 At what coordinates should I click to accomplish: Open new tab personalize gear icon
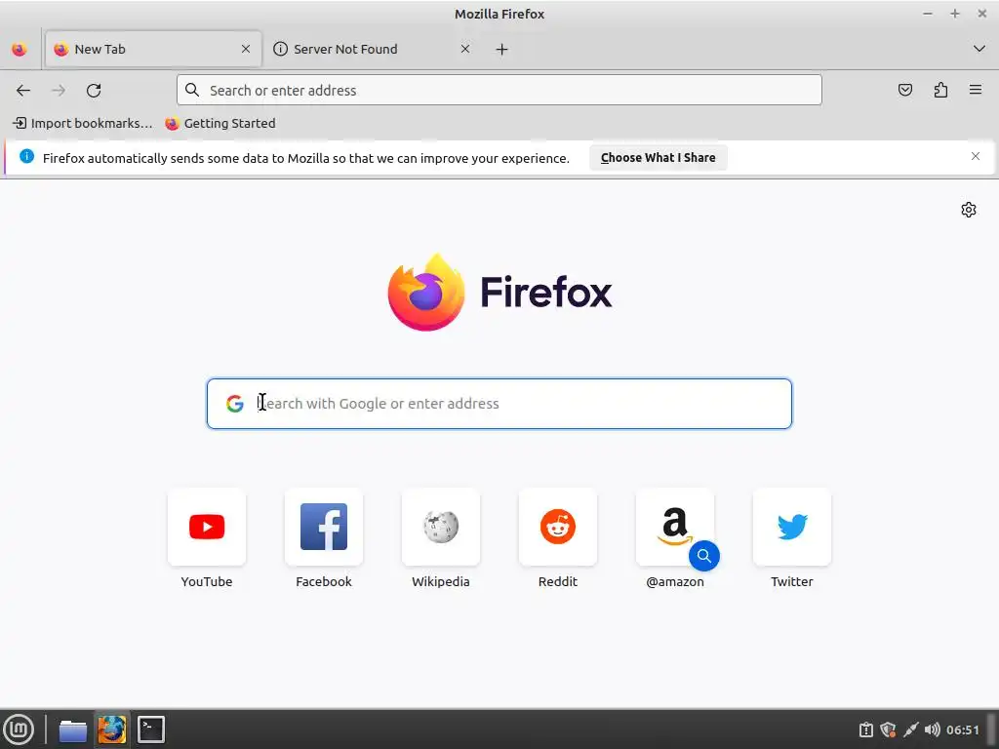coord(969,210)
